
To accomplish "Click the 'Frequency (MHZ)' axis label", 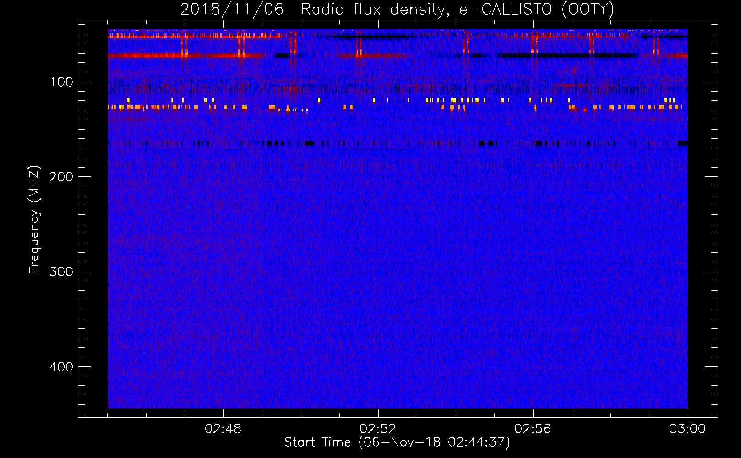I will click(34, 220).
